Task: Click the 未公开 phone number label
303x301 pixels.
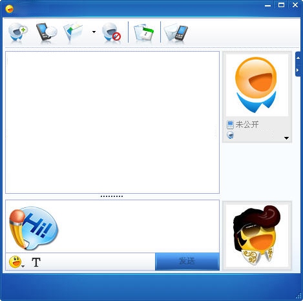Action: point(247,125)
